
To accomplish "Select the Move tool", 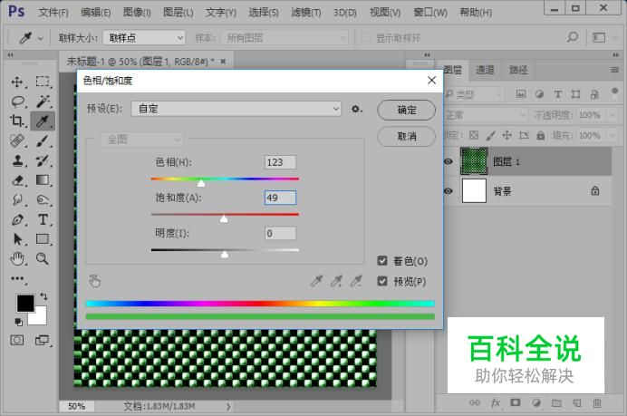I will [17, 82].
